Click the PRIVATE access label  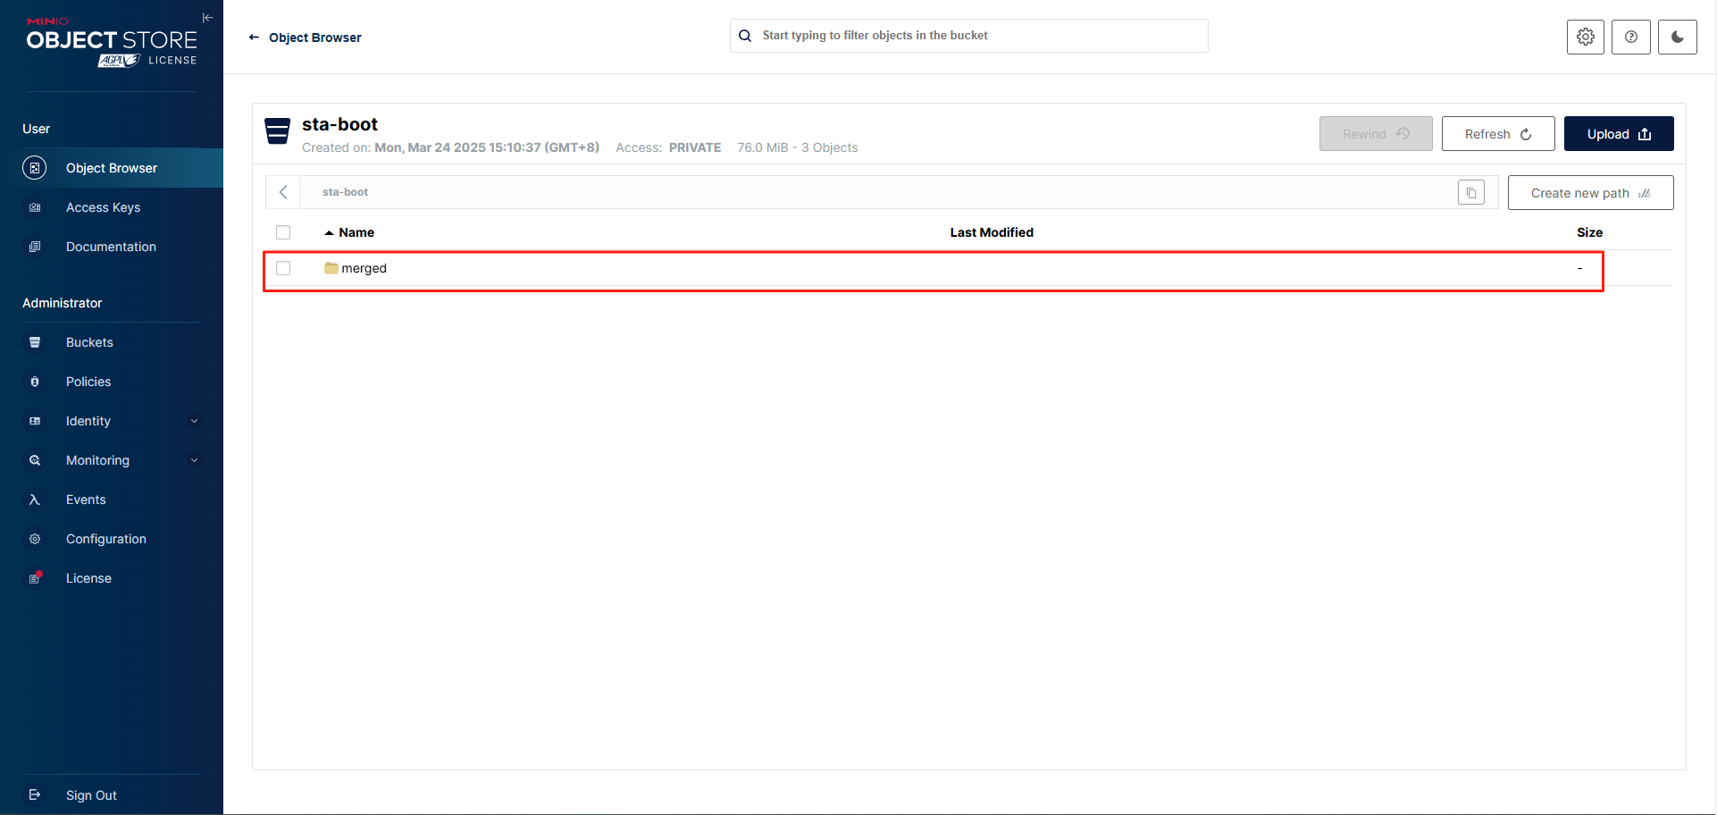[695, 147]
